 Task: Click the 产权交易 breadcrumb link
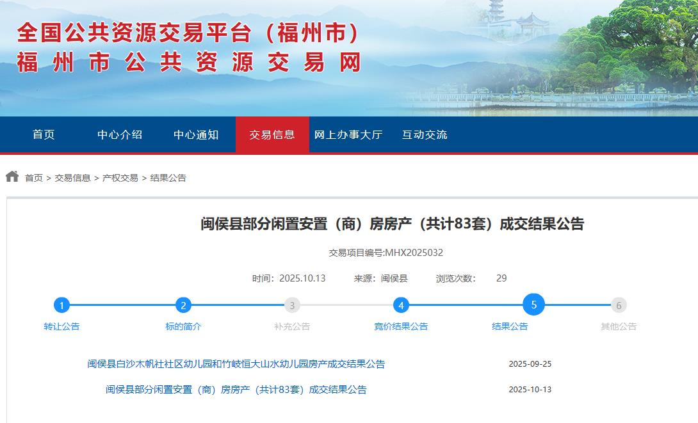(x=120, y=178)
